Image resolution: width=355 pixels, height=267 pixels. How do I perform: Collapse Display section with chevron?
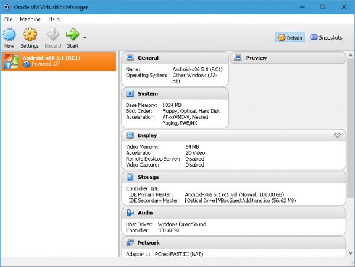[337, 135]
